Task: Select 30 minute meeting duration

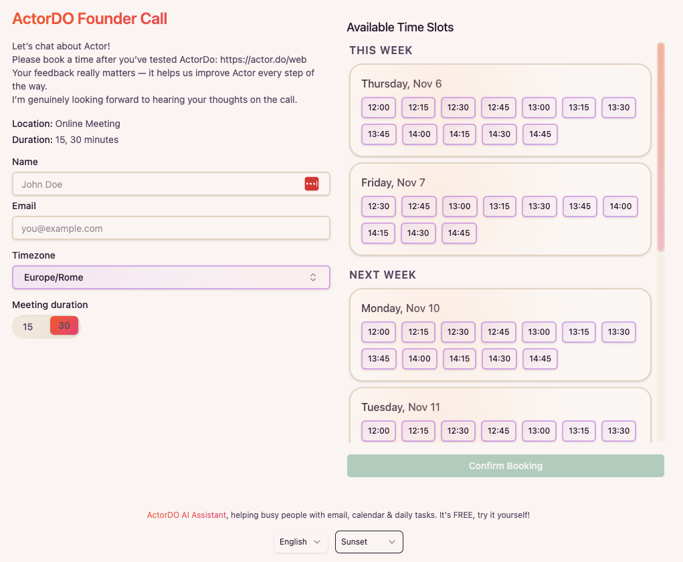Action: pyautogui.click(x=64, y=325)
